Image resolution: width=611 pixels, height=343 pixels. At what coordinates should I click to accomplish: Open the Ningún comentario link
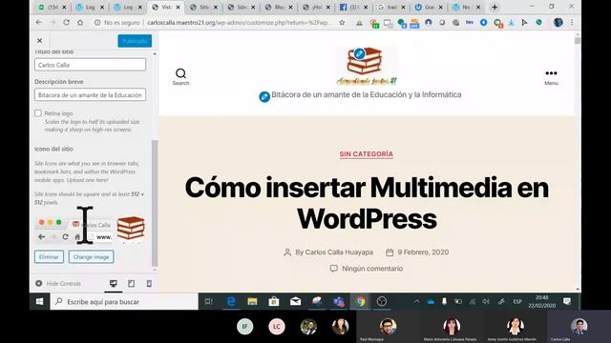[x=372, y=269]
